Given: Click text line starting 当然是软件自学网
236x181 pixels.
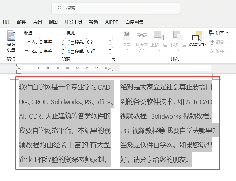Looking at the screenshot, I should click(x=166, y=145).
